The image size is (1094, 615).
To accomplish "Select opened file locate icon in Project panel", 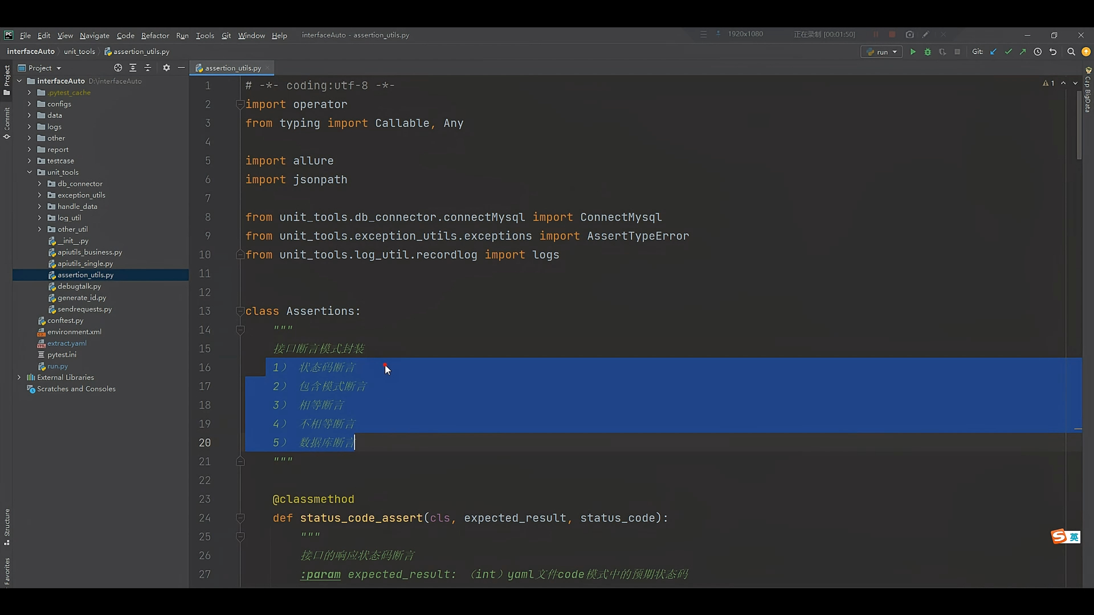I will pyautogui.click(x=118, y=68).
